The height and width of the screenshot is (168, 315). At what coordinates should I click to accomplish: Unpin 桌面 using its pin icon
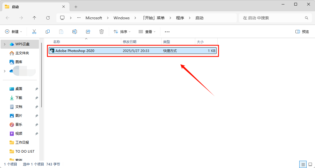tap(36, 89)
